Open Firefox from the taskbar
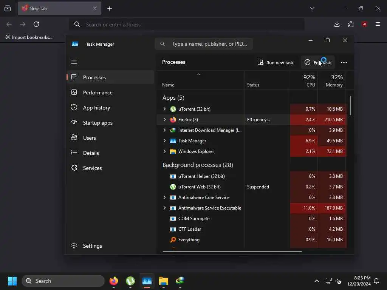387x290 pixels. 113,281
